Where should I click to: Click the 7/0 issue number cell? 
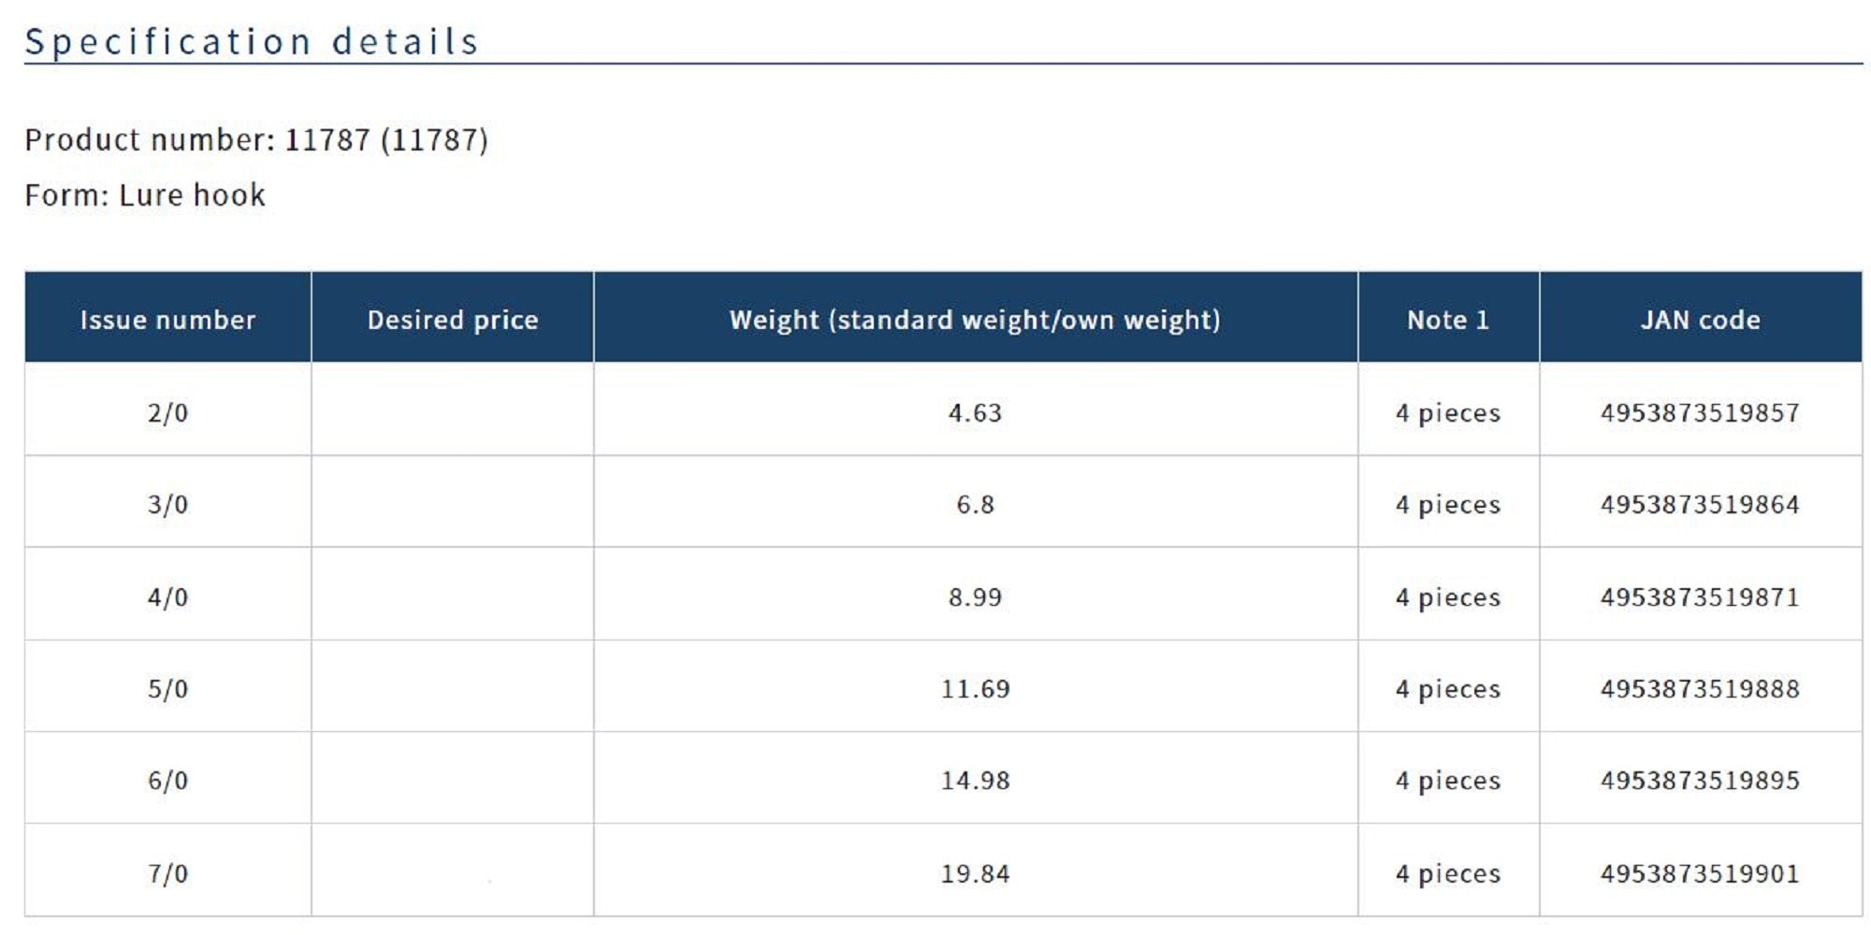(167, 873)
